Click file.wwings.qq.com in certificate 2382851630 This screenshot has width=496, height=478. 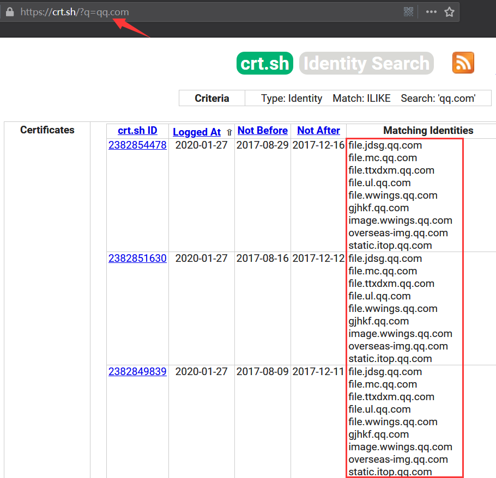[393, 308]
